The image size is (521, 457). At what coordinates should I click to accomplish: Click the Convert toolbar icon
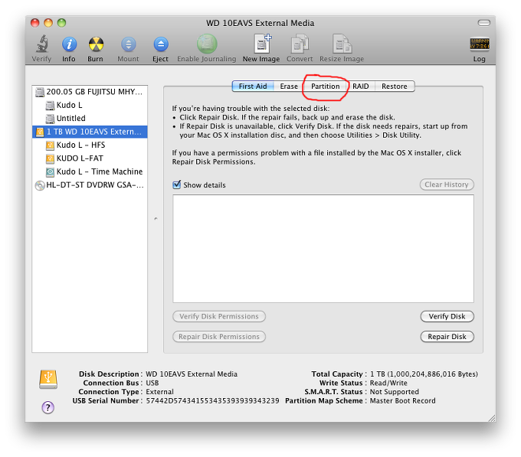click(300, 44)
